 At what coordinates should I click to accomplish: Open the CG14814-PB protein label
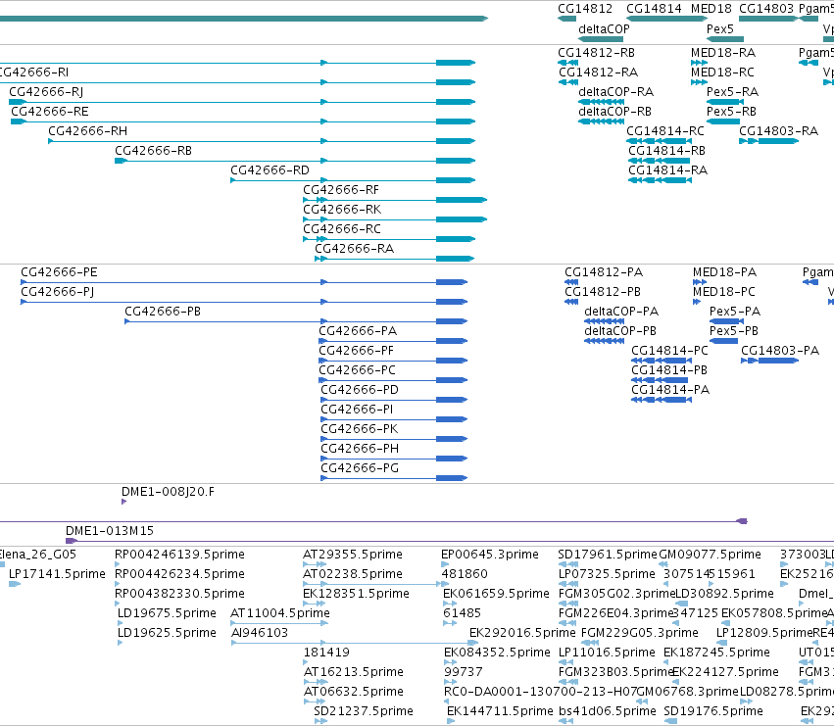pos(669,371)
